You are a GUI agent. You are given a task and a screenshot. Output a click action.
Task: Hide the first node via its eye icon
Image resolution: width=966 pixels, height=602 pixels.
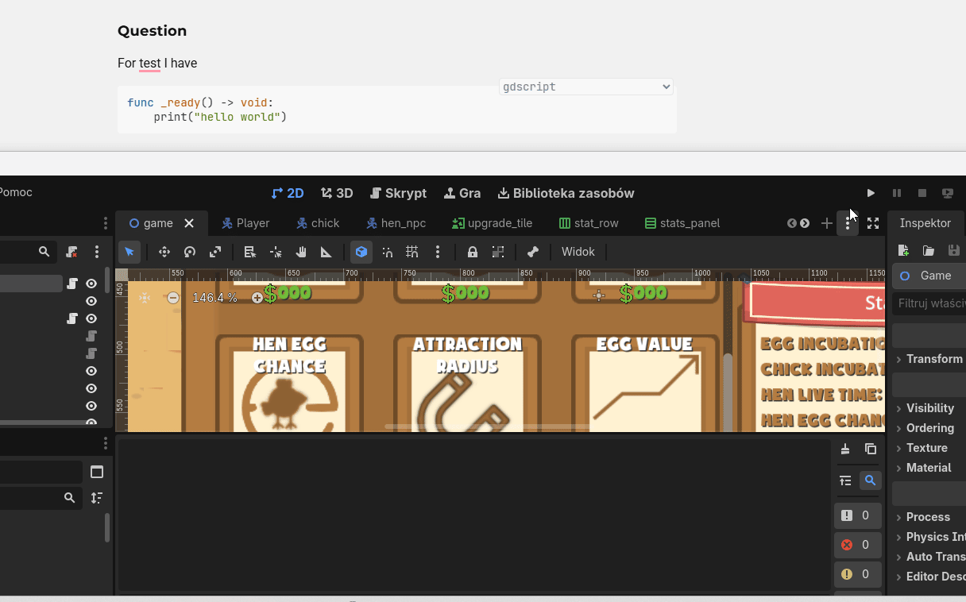[x=91, y=284]
